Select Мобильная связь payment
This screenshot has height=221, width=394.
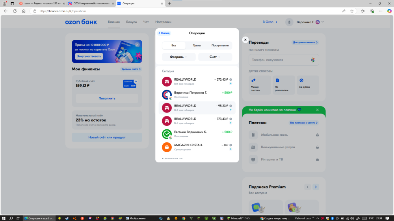[x=284, y=135]
